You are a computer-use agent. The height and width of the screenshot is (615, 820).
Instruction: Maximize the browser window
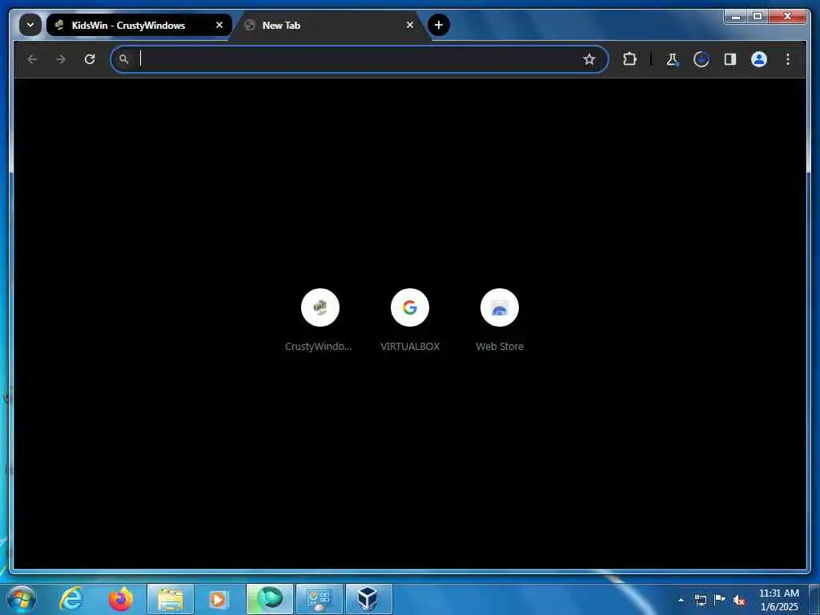click(x=758, y=16)
